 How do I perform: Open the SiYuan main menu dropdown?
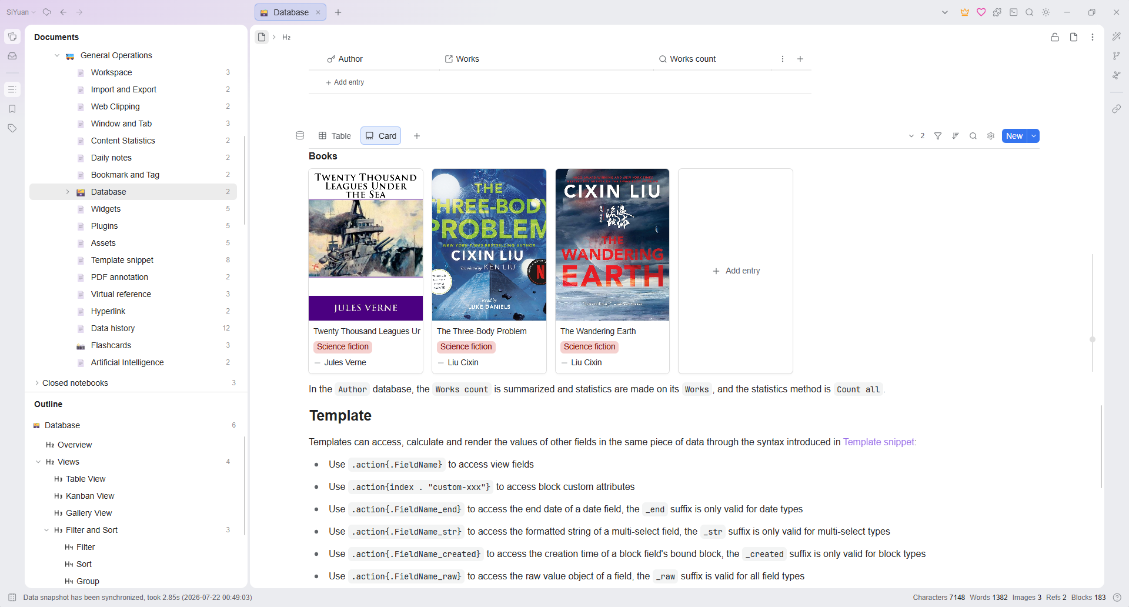21,12
